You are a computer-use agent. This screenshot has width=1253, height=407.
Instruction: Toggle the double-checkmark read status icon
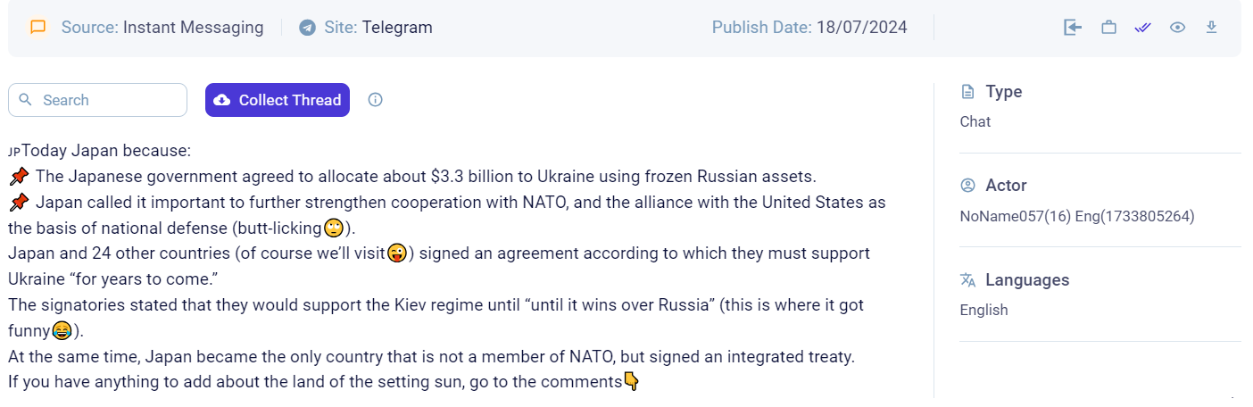pyautogui.click(x=1143, y=28)
